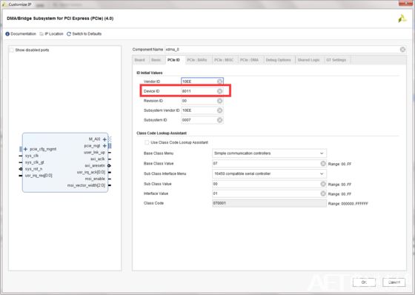415x295 pixels.
Task: Clear the Interface Value field
Action: (x=323, y=193)
